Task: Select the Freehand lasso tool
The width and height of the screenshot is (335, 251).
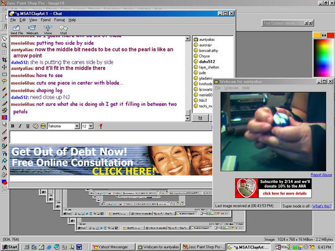Action: [x=4, y=82]
